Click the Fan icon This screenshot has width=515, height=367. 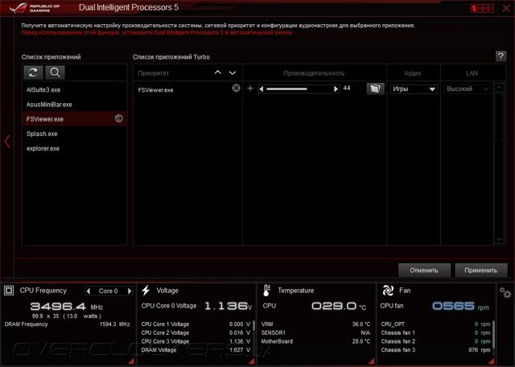point(388,291)
